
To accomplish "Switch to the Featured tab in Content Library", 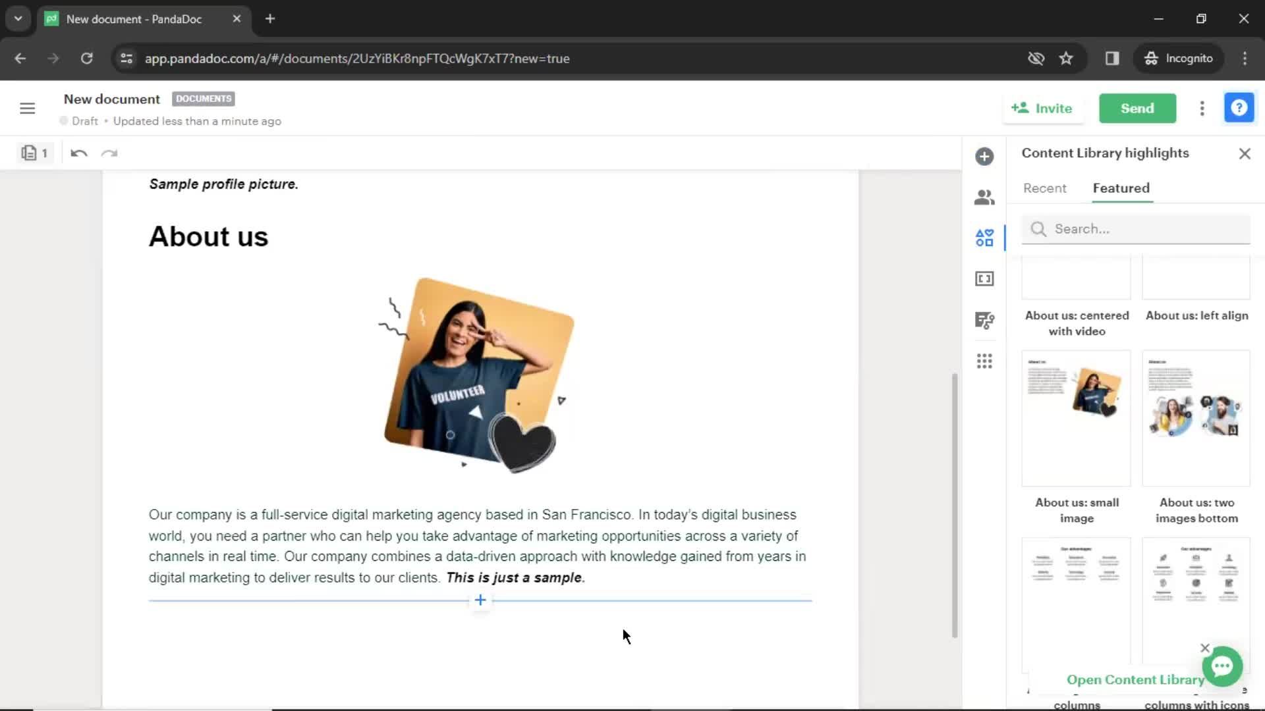I will (x=1121, y=188).
